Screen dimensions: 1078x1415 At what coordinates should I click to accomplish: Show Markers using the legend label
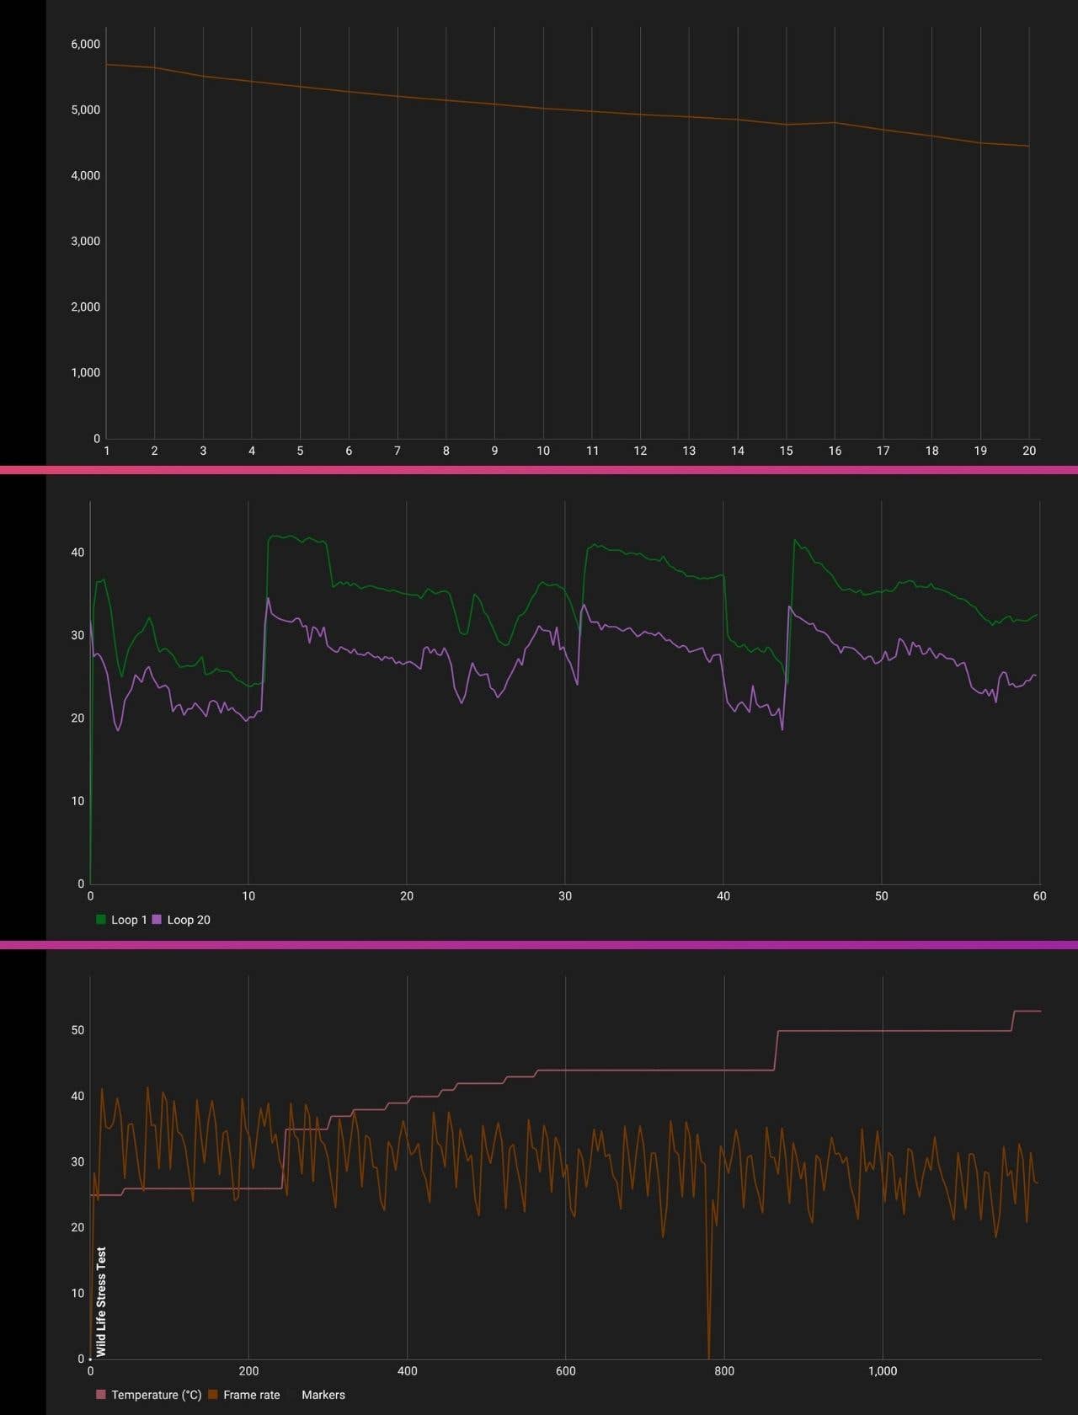pos(323,1395)
